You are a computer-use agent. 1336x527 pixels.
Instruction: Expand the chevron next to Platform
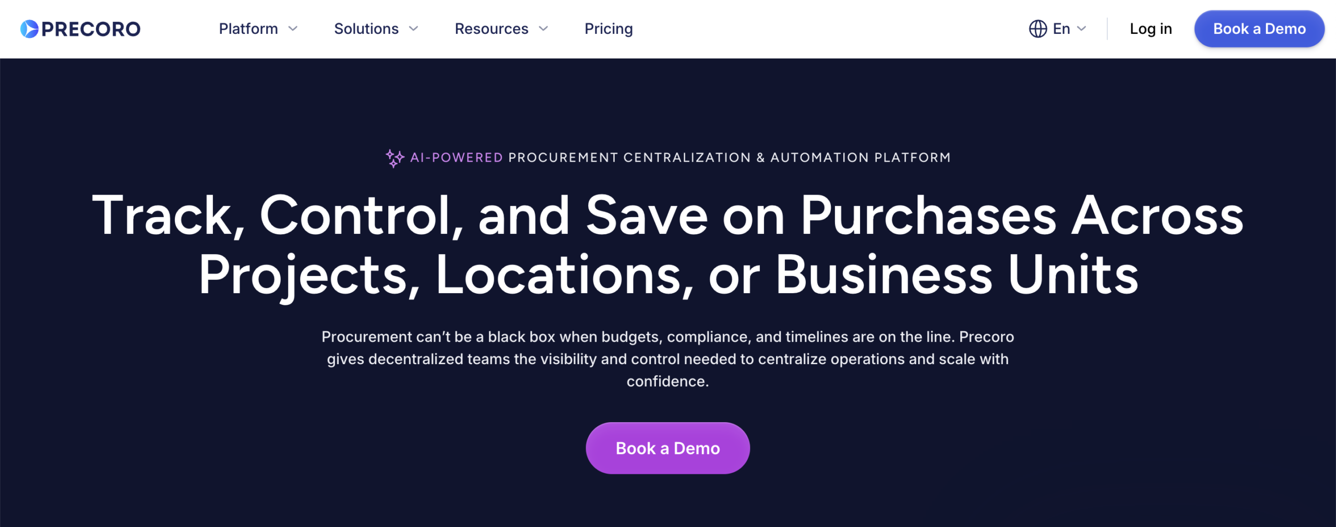(293, 29)
